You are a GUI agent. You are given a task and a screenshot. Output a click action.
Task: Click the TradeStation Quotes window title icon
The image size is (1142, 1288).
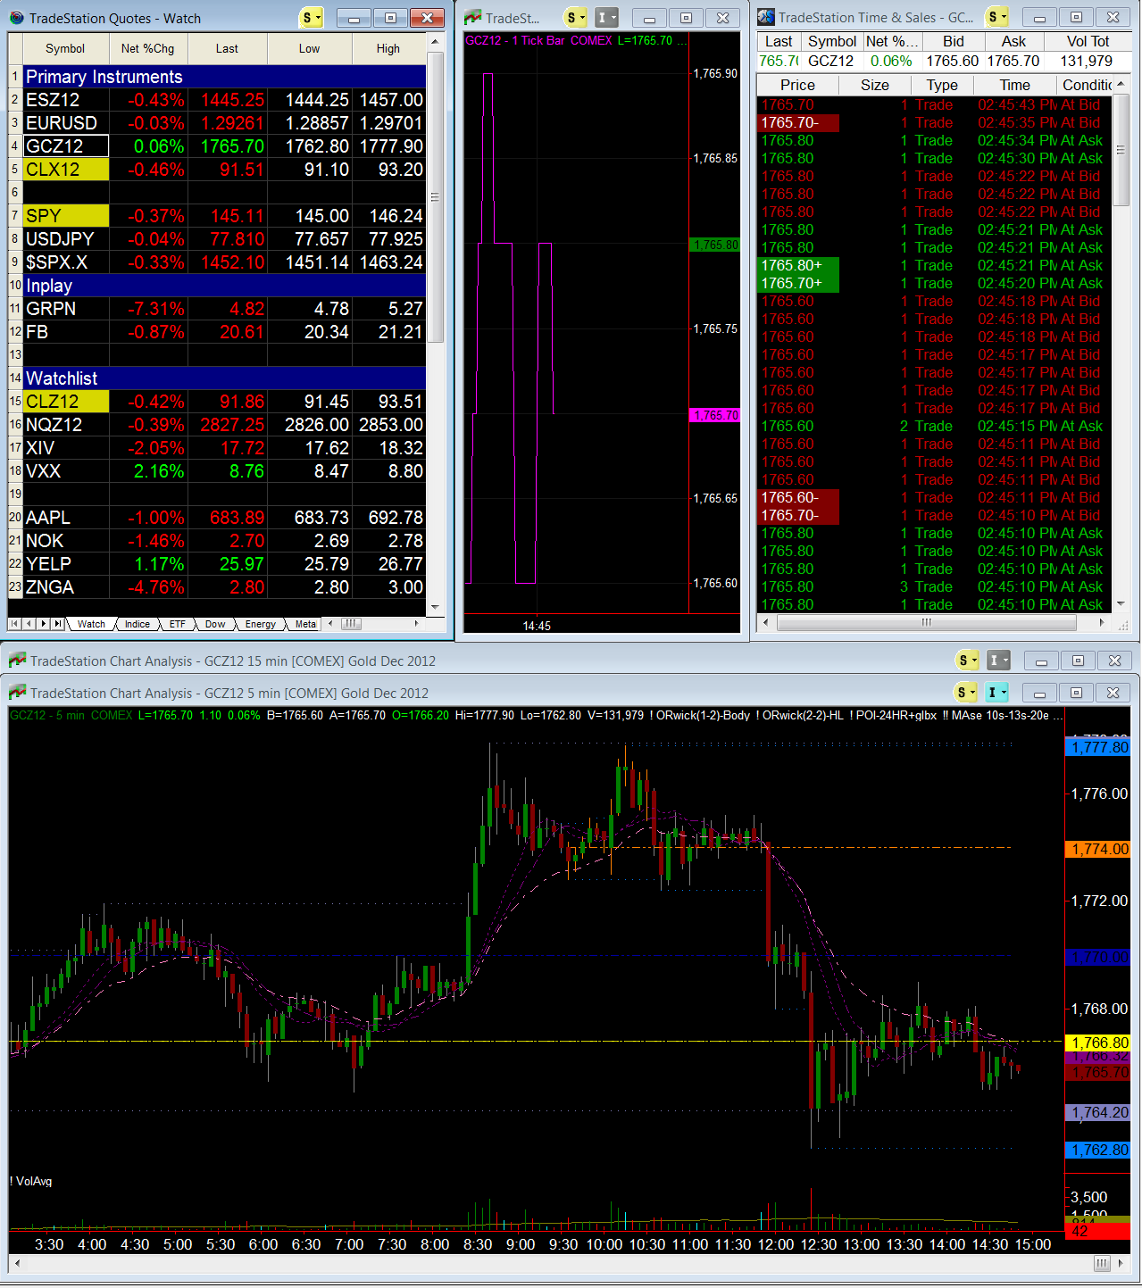point(16,18)
